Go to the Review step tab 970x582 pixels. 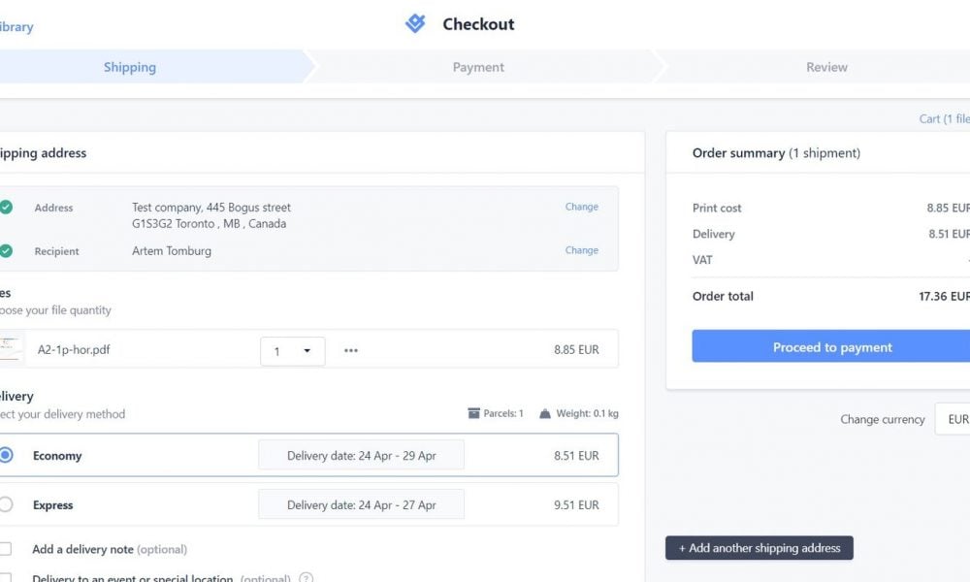pyautogui.click(x=826, y=67)
